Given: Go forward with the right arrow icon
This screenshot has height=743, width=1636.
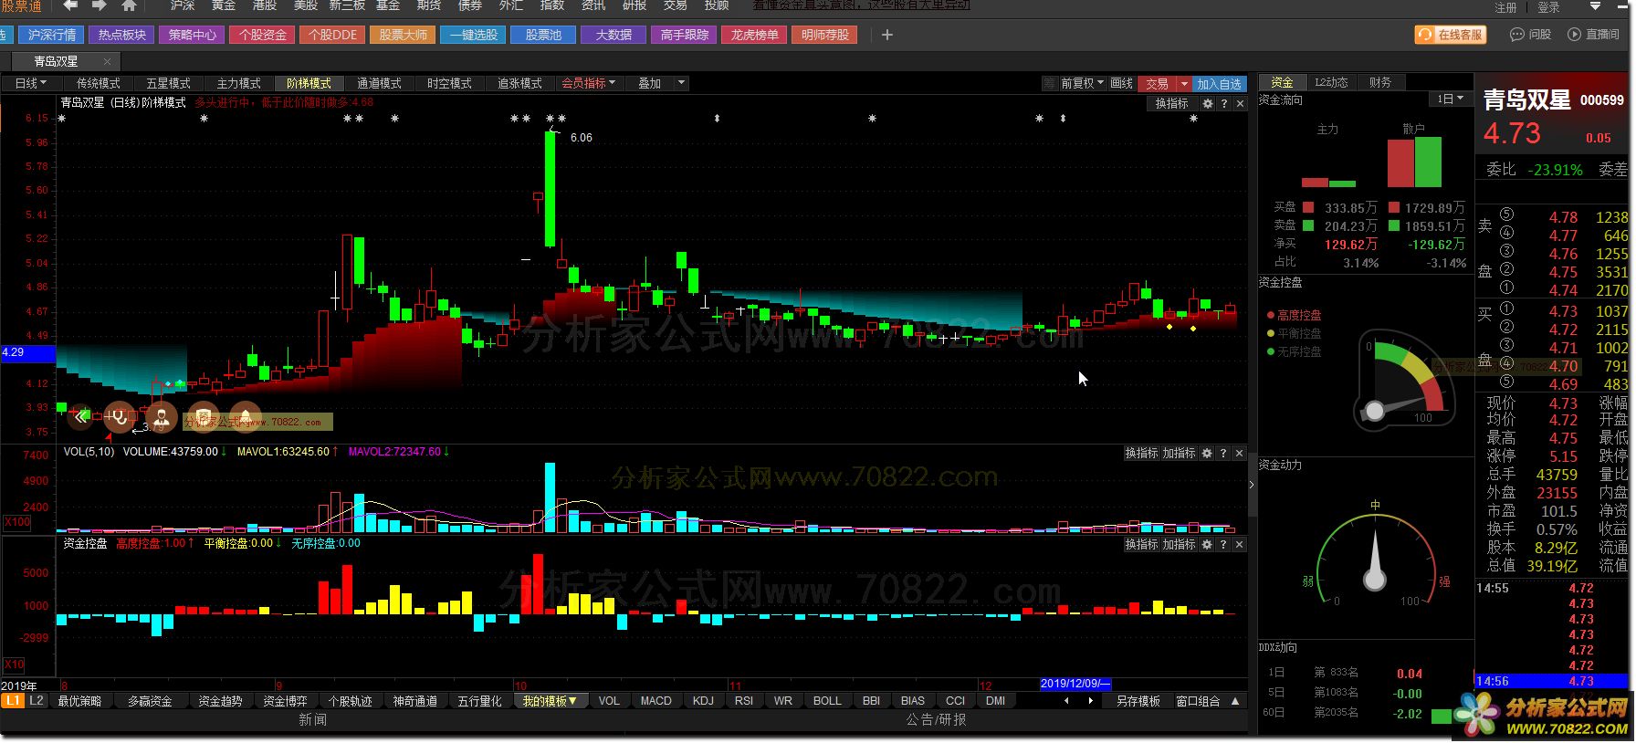Looking at the screenshot, I should [x=99, y=5].
